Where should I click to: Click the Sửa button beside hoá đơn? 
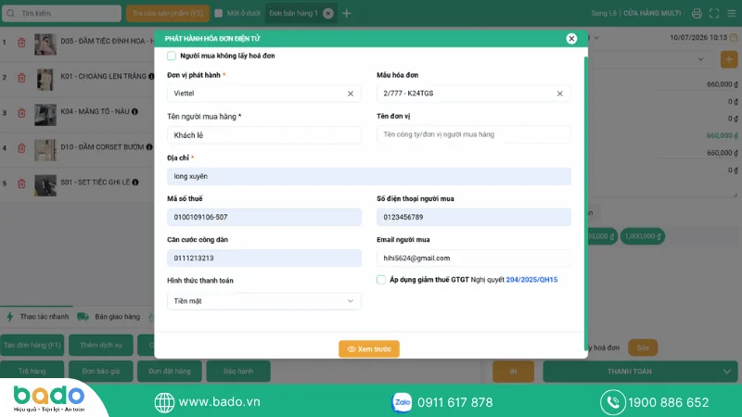643,347
